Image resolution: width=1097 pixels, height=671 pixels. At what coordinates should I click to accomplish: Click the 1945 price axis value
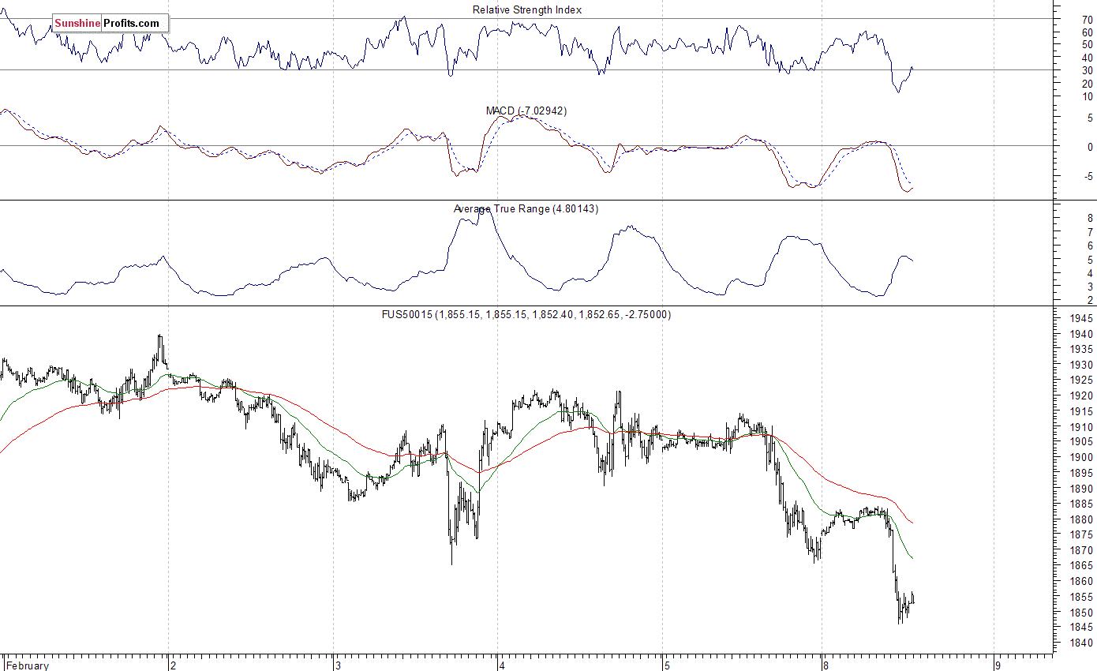pos(1080,318)
